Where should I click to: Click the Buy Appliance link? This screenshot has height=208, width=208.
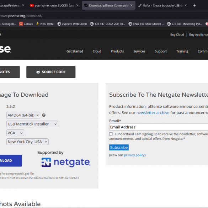click(x=198, y=34)
